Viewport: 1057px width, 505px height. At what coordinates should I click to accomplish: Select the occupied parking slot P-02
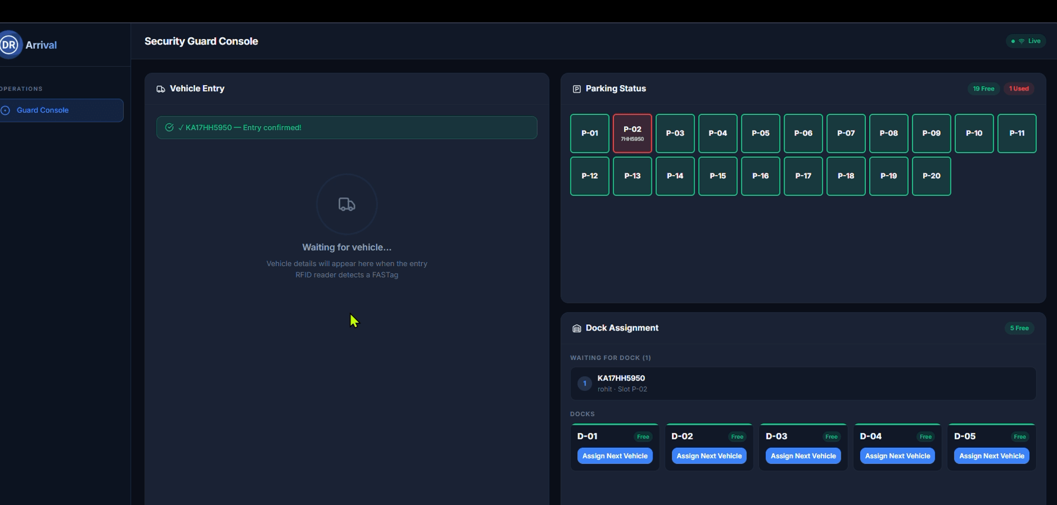pyautogui.click(x=632, y=133)
